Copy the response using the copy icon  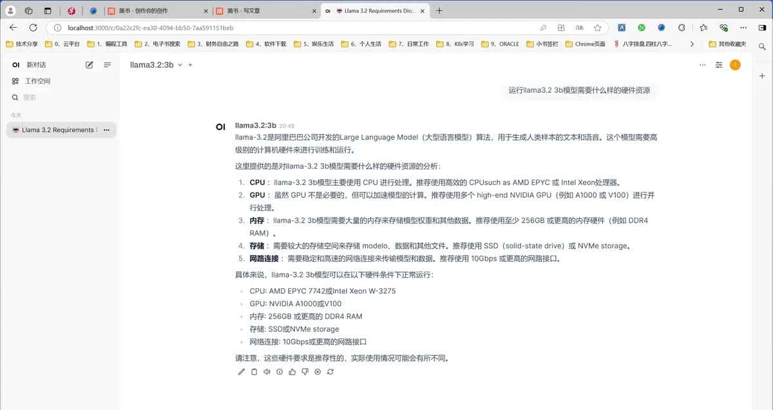254,371
